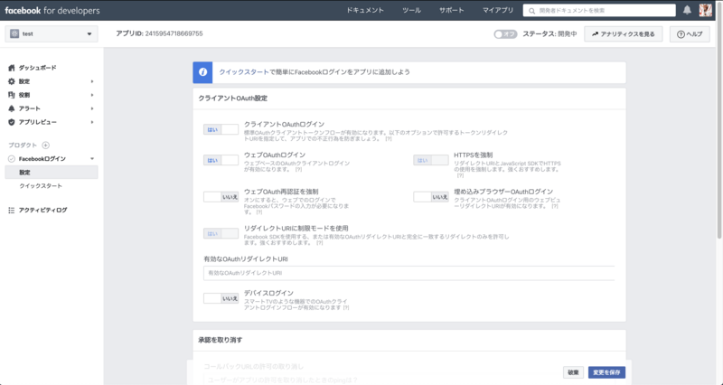Click the 役割 roles icon in sidebar

(x=12, y=95)
